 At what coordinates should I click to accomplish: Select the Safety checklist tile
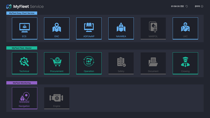click(121, 63)
